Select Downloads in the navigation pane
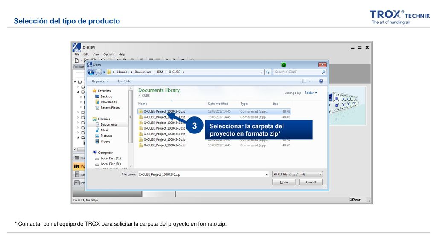 click(108, 102)
